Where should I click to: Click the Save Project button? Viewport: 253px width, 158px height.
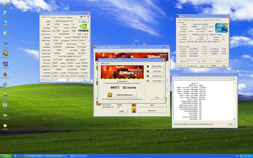(157, 71)
